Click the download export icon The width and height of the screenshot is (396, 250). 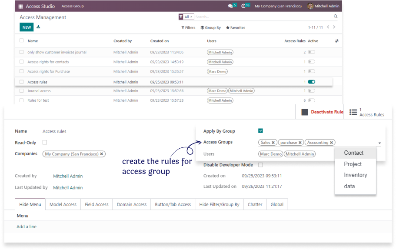click(38, 27)
